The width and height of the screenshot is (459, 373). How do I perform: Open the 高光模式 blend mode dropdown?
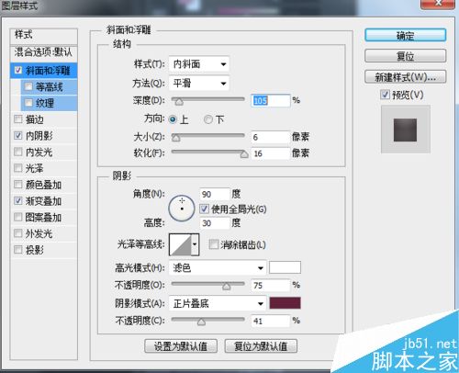pyautogui.click(x=218, y=268)
